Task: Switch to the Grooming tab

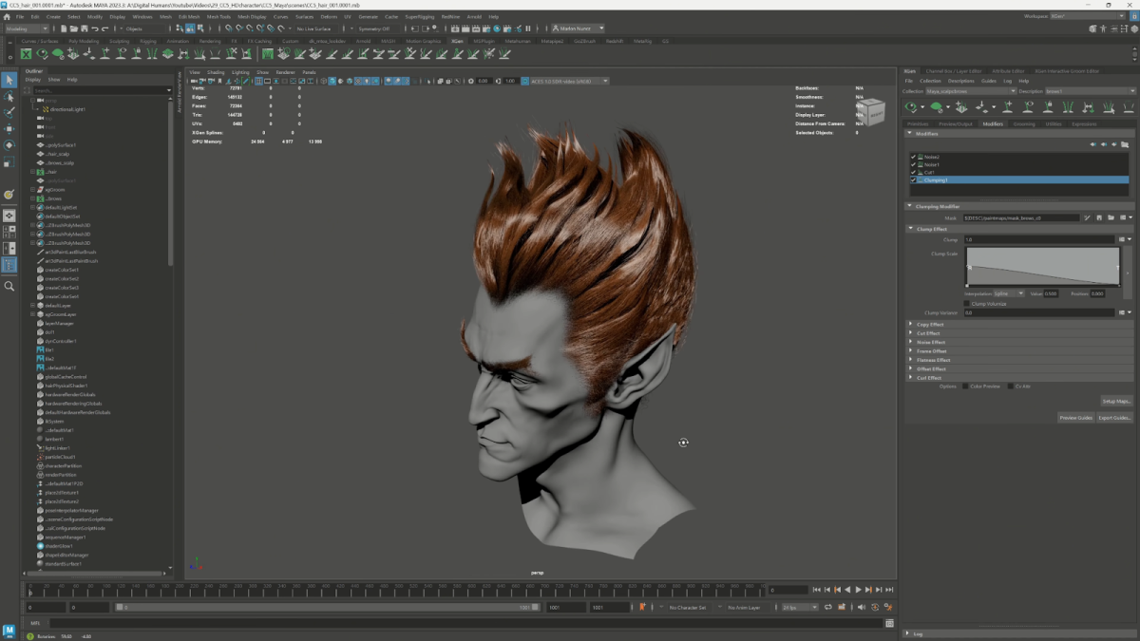Action: (x=1023, y=123)
